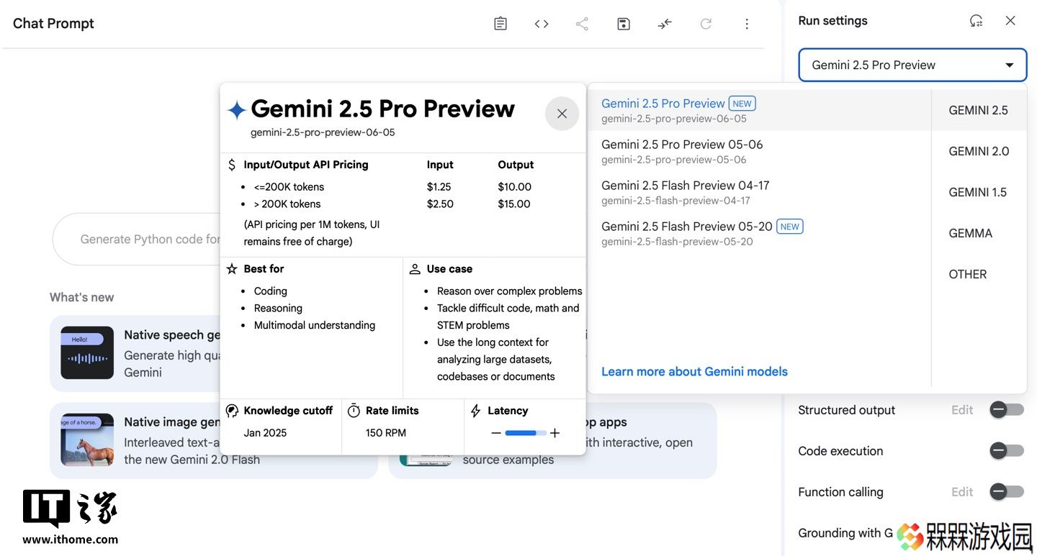Click the Gemini sparkle star icon

click(236, 110)
